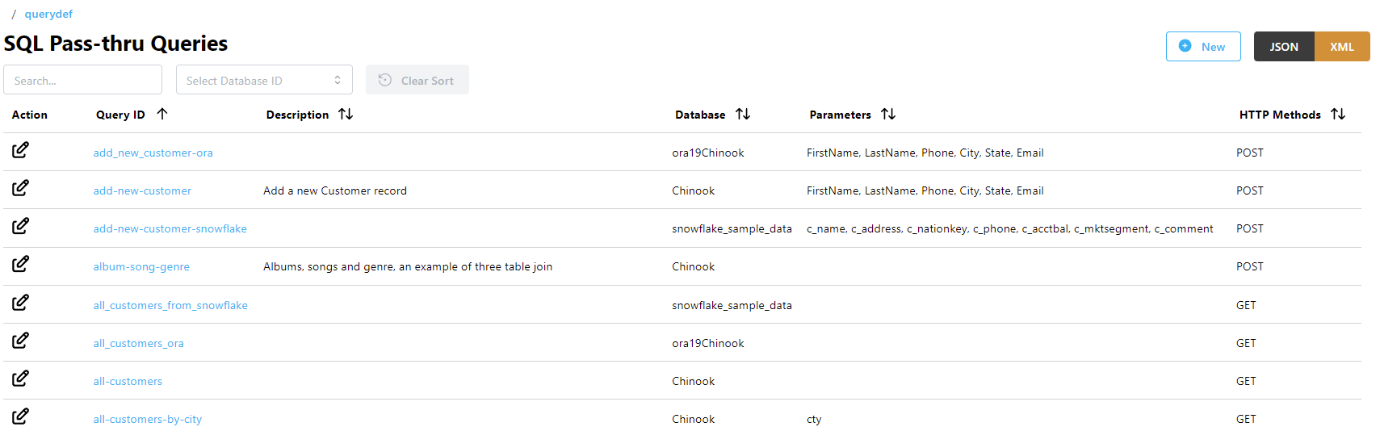Screen dimensions: 1380x431
Task: Go to querydef breadcrumb link
Action: (48, 15)
